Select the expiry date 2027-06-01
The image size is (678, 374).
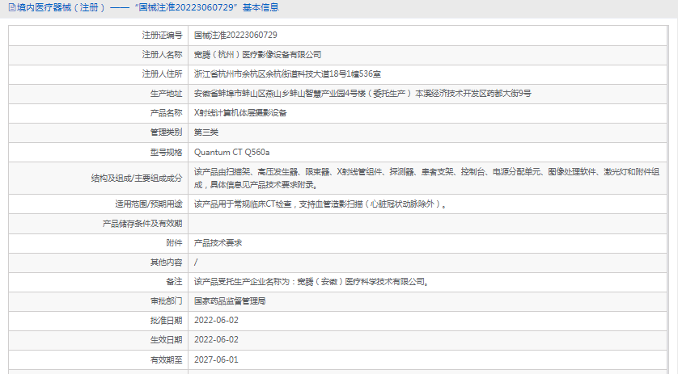pos(216,359)
